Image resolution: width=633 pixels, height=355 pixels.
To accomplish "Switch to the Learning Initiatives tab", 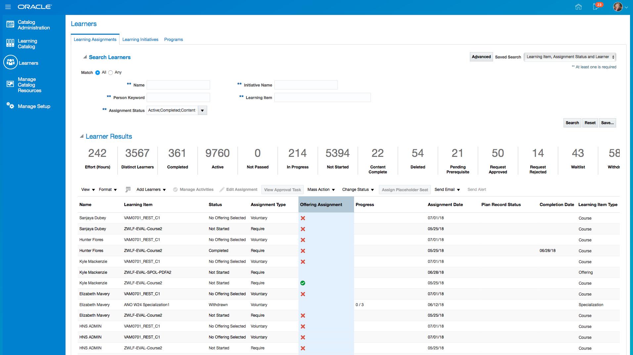I will [140, 40].
